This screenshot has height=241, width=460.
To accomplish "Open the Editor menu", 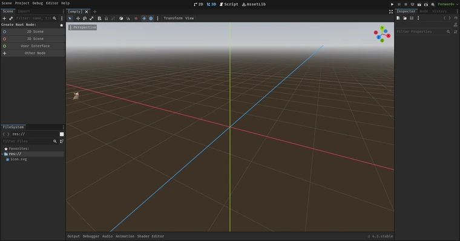I will (52, 3).
